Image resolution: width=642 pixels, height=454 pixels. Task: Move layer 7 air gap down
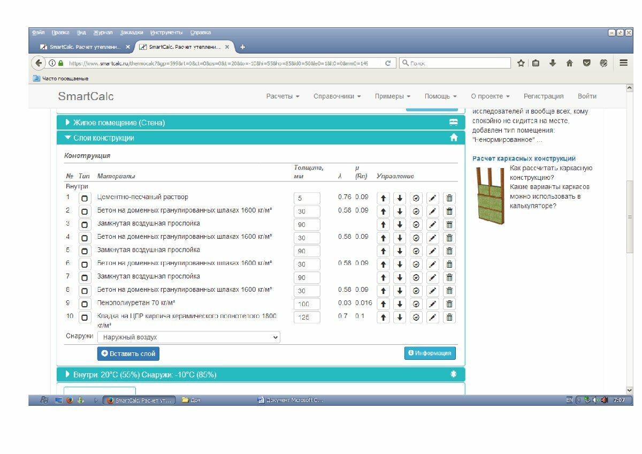click(x=400, y=277)
